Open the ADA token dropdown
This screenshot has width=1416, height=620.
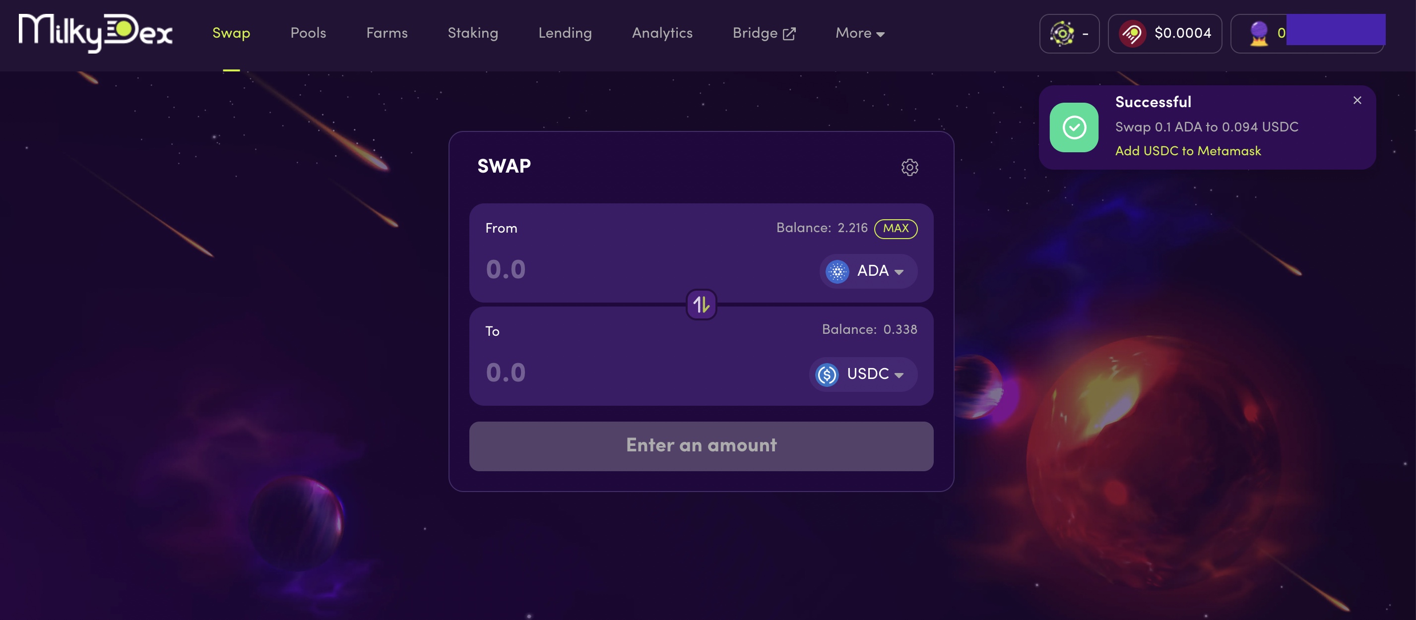coord(869,271)
